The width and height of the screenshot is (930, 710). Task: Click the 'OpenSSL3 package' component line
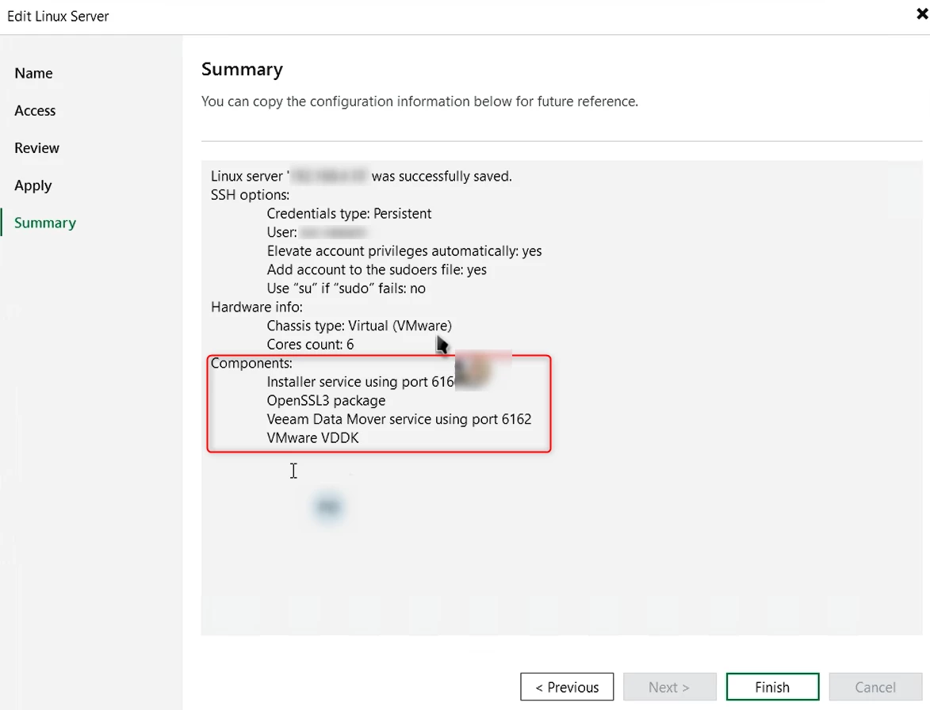tap(326, 401)
